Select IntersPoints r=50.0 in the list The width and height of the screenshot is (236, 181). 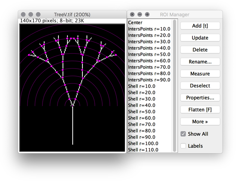tap(149, 54)
